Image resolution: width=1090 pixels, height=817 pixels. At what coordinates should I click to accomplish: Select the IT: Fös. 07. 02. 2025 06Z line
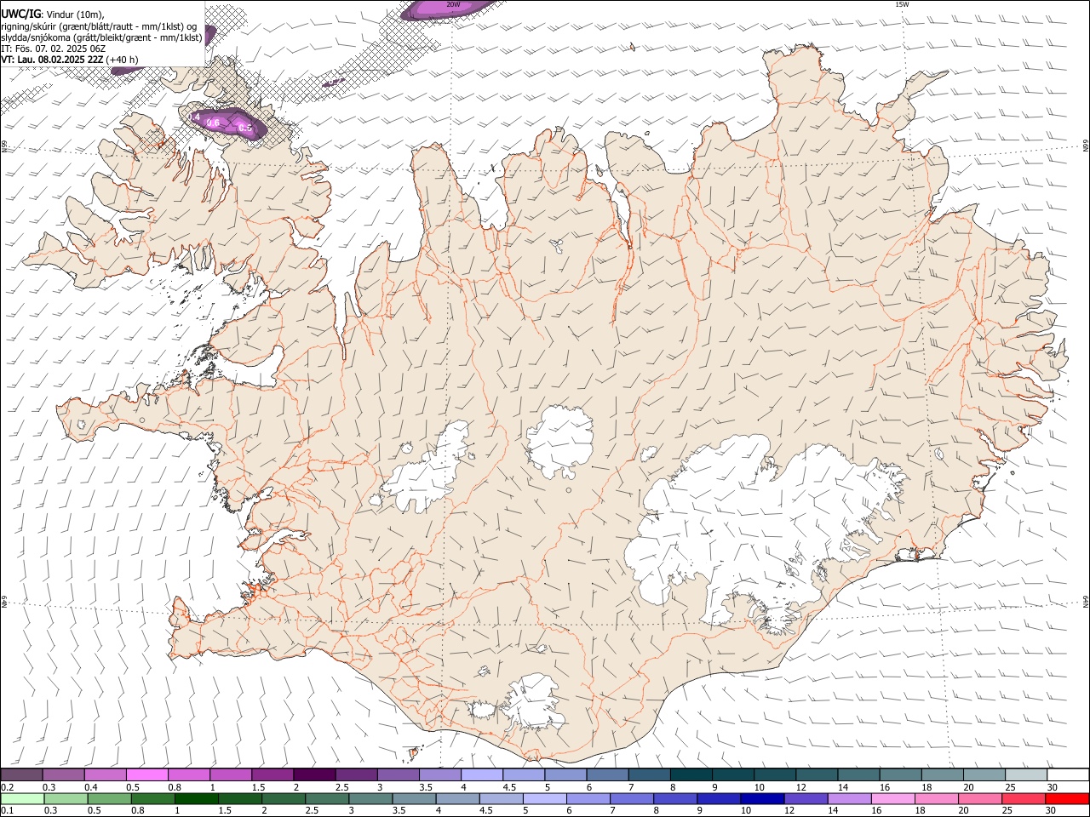coord(53,49)
